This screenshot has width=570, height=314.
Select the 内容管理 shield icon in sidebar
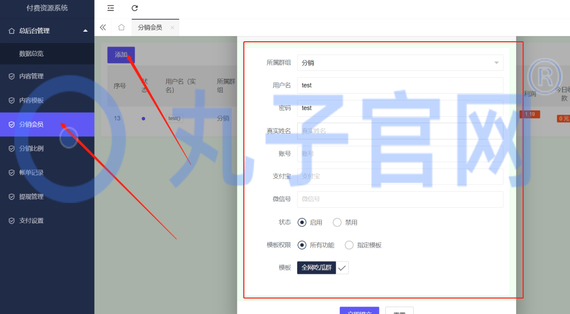[11, 76]
